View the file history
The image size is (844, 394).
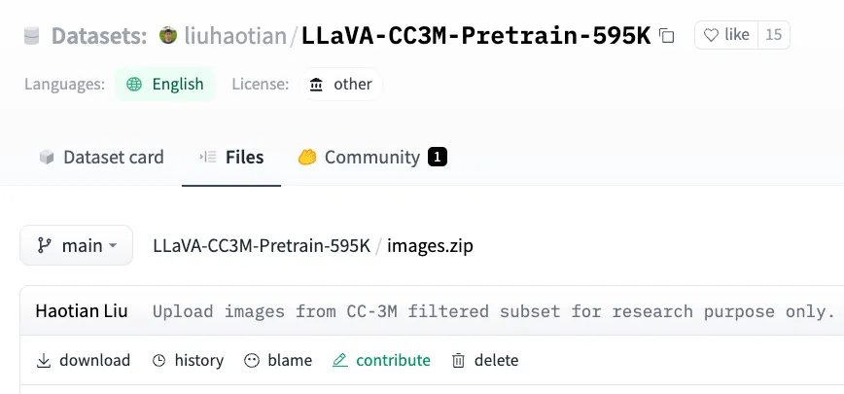pos(188,360)
